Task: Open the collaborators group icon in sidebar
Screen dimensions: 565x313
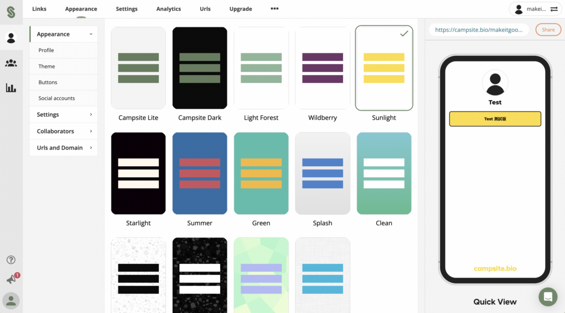Action: tap(11, 63)
